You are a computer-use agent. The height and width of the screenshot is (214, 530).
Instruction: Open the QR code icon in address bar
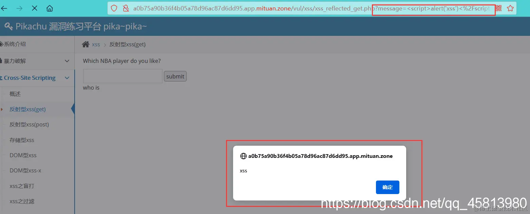(498, 8)
